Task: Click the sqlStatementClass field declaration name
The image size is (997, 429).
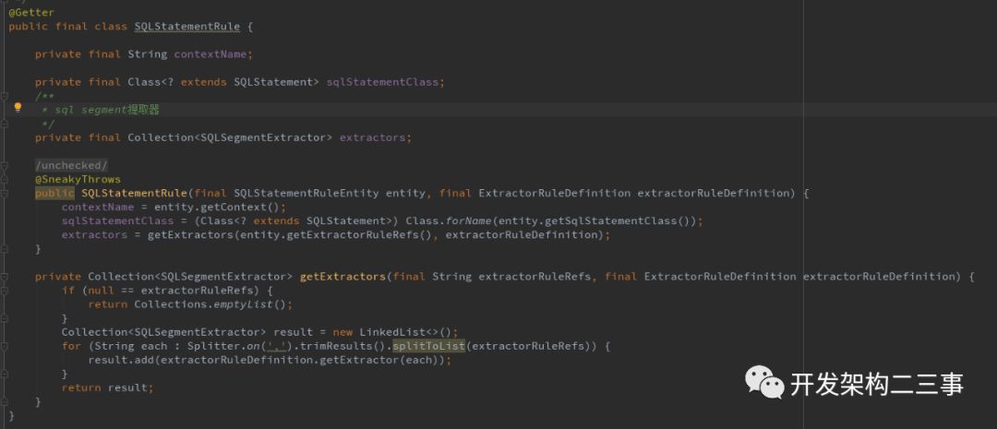Action: point(382,82)
